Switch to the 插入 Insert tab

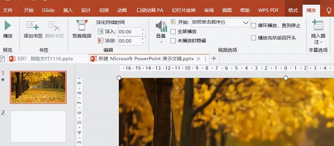(68, 10)
